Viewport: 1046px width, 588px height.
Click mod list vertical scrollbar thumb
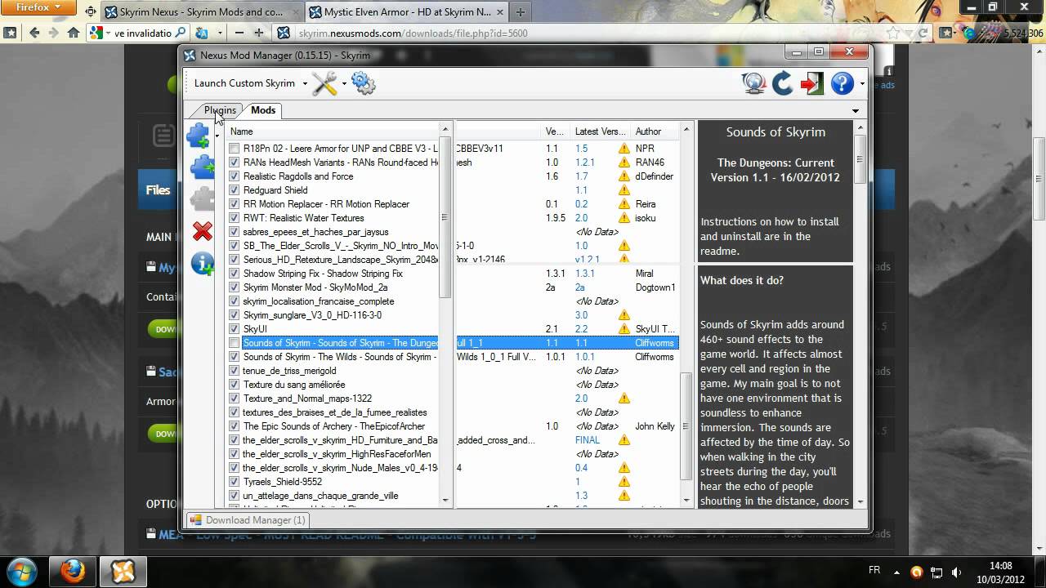(x=686, y=425)
